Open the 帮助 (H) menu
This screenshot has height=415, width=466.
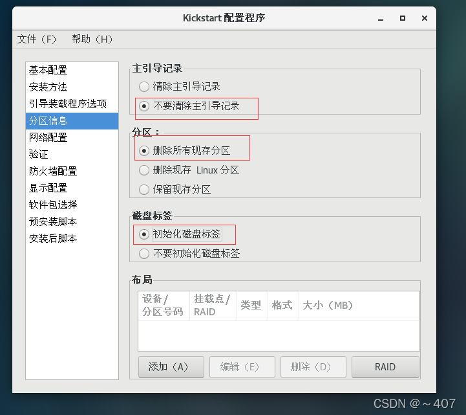coord(92,39)
